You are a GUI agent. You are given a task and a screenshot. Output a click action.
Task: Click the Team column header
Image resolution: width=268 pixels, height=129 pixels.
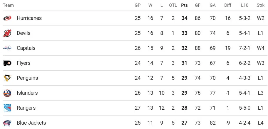pyautogui.click(x=8, y=5)
